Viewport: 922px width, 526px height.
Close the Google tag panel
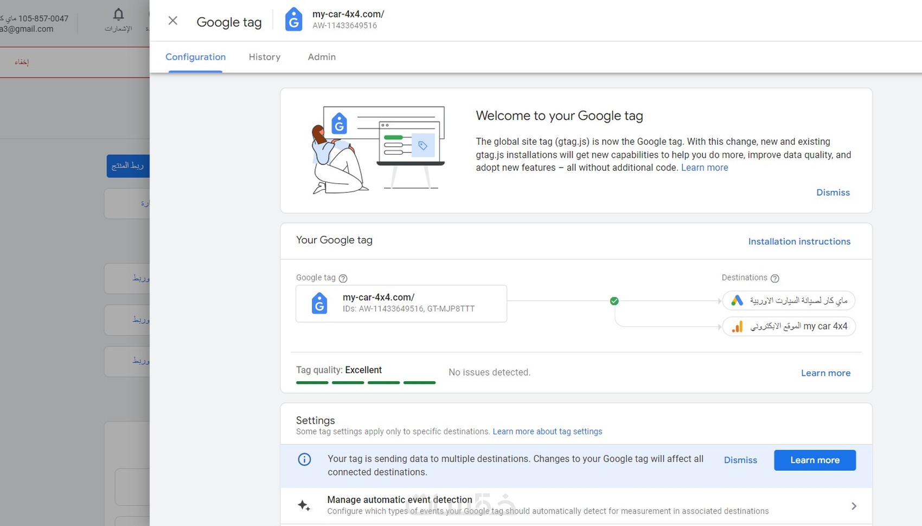tap(172, 21)
